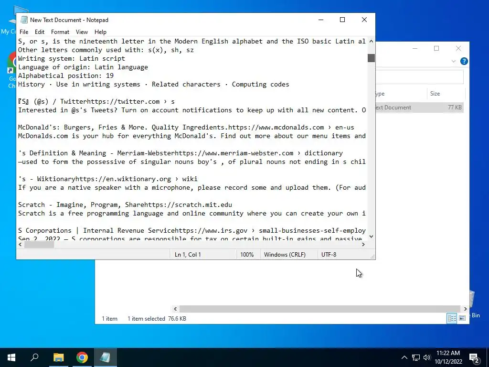
Task: Click the Notepad taskbar icon
Action: coord(105,357)
